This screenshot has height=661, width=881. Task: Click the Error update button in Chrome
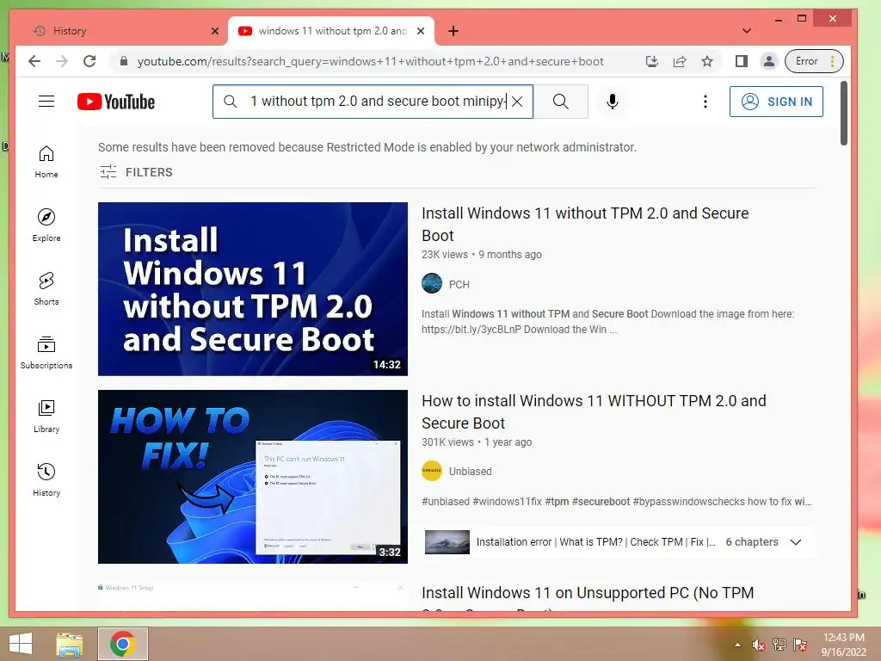814,61
